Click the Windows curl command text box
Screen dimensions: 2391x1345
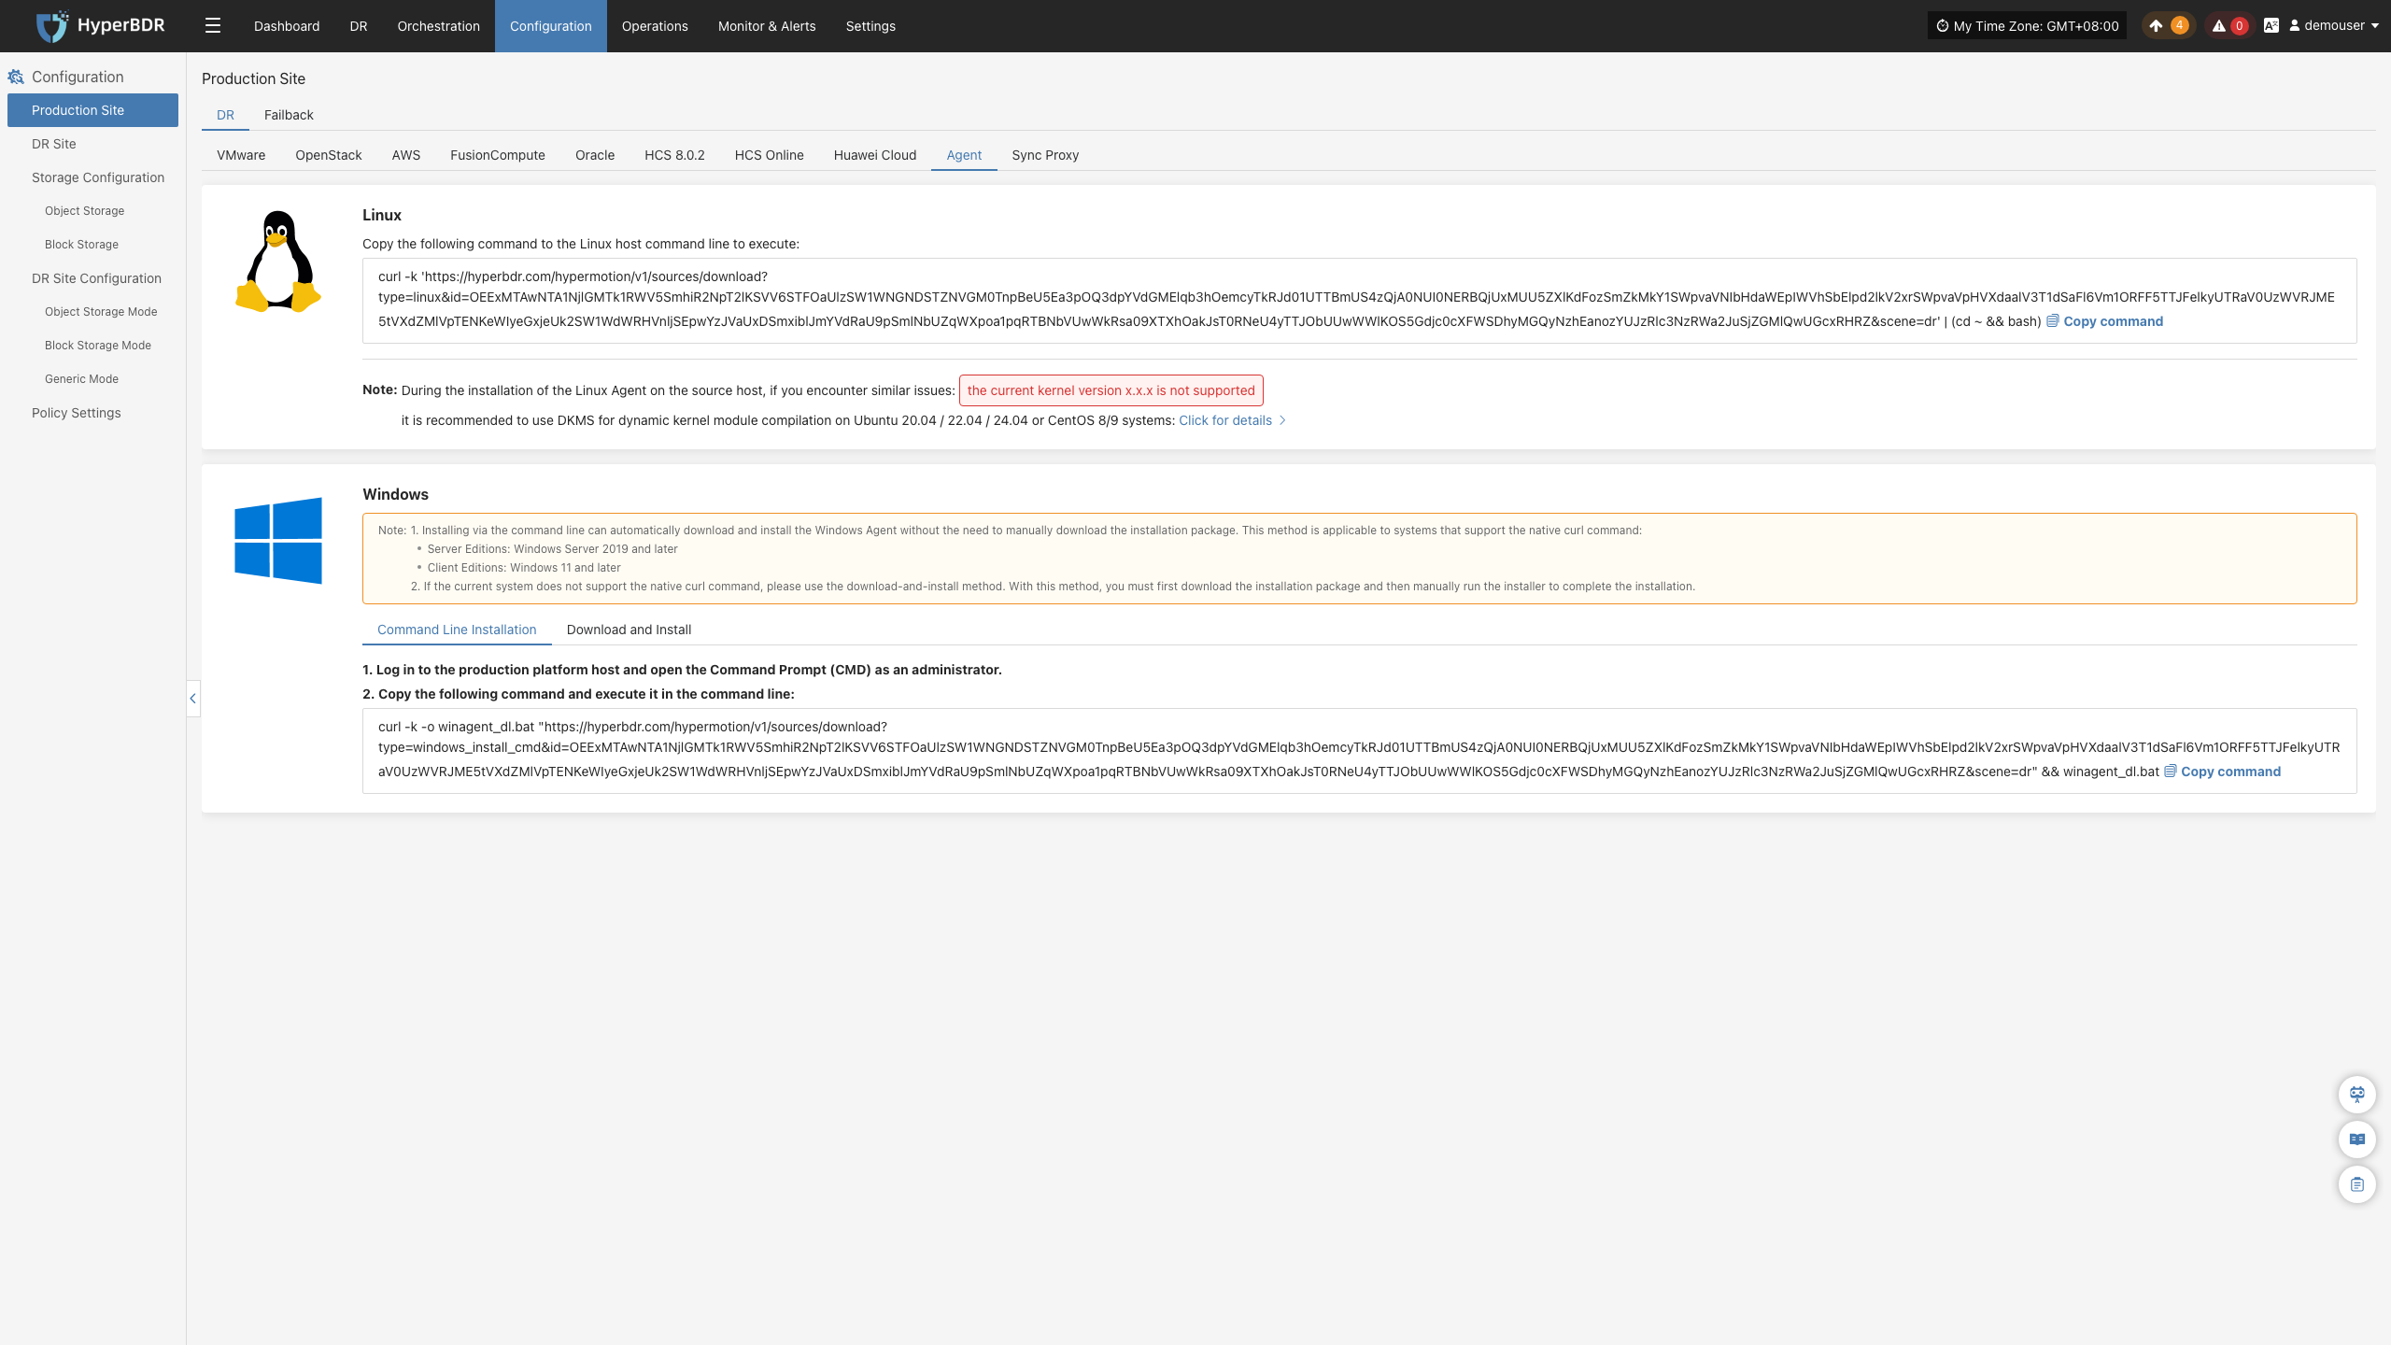(1359, 750)
